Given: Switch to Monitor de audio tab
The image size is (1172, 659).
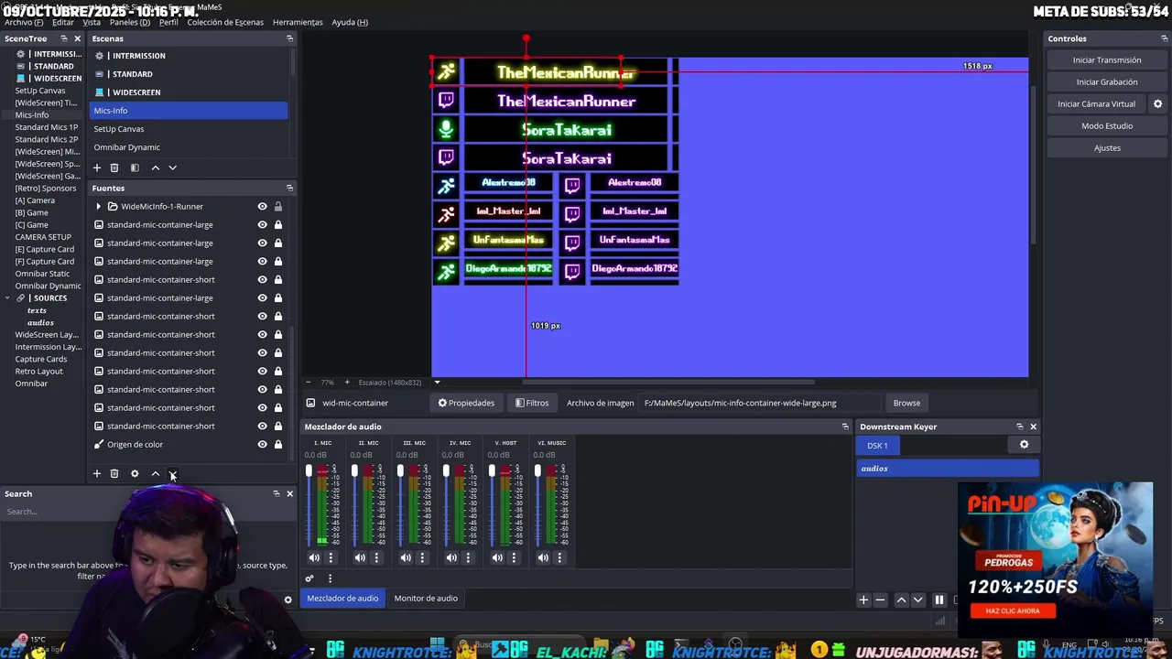Looking at the screenshot, I should click(426, 599).
